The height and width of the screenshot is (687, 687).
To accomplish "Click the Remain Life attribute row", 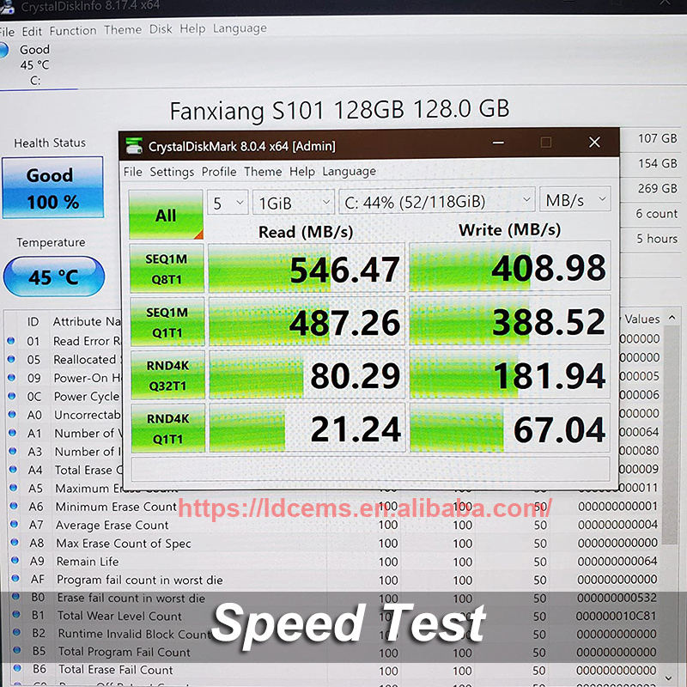I will pos(335,561).
